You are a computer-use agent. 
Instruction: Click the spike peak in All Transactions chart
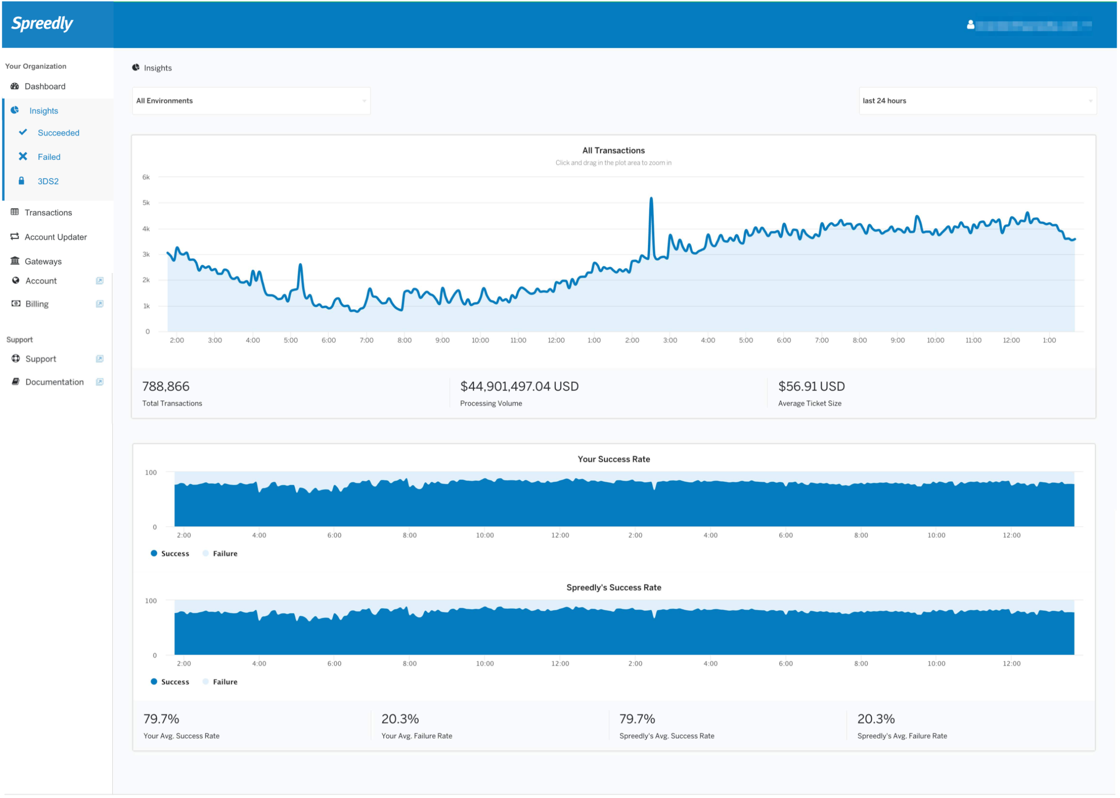click(x=652, y=198)
